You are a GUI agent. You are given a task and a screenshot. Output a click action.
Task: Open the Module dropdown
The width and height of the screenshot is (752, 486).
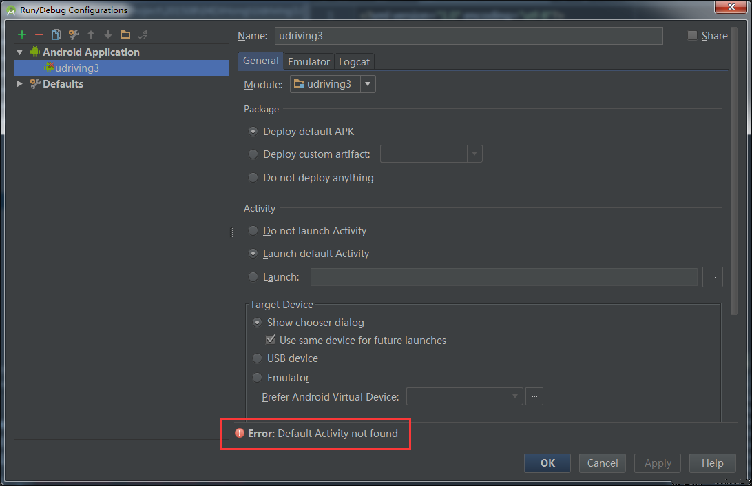point(368,84)
